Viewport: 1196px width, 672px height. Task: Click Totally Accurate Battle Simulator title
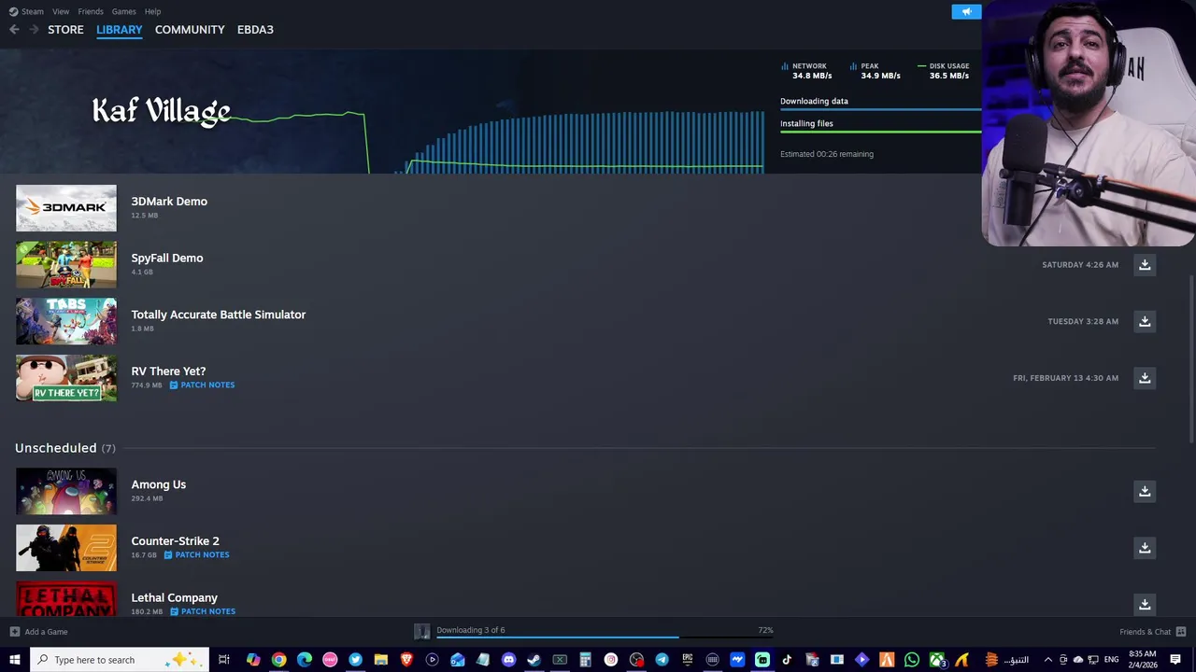point(219,315)
